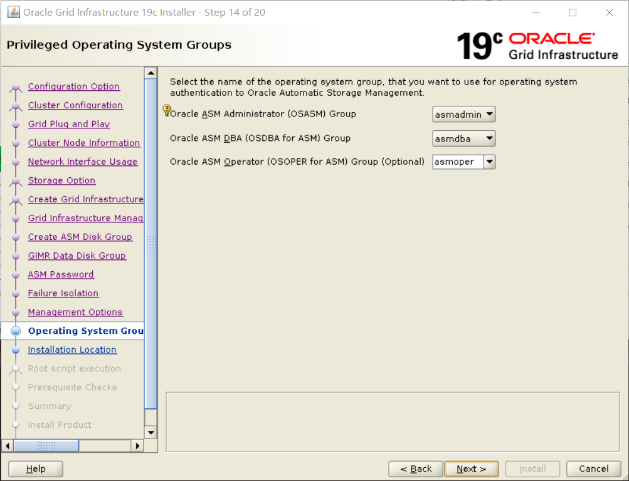Click into the asmoper group text field
This screenshot has width=629, height=481.
[x=458, y=162]
